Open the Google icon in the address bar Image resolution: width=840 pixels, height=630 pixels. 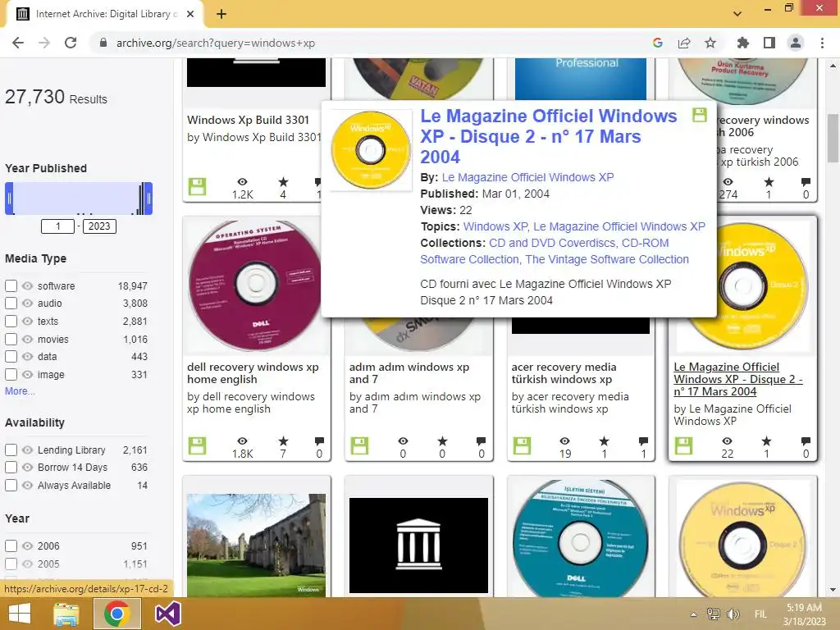click(x=658, y=43)
